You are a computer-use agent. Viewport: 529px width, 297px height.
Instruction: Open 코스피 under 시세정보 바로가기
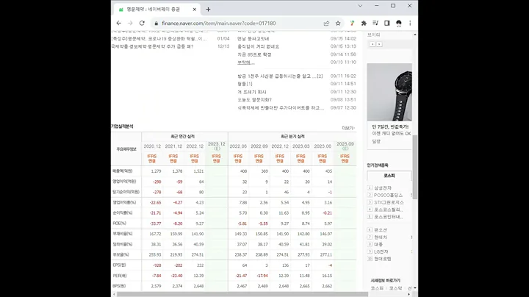click(377, 288)
